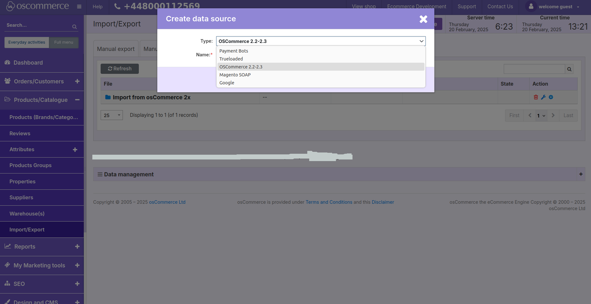This screenshot has width=591, height=304.
Task: Open the Type dropdown in dialog
Action: click(321, 41)
